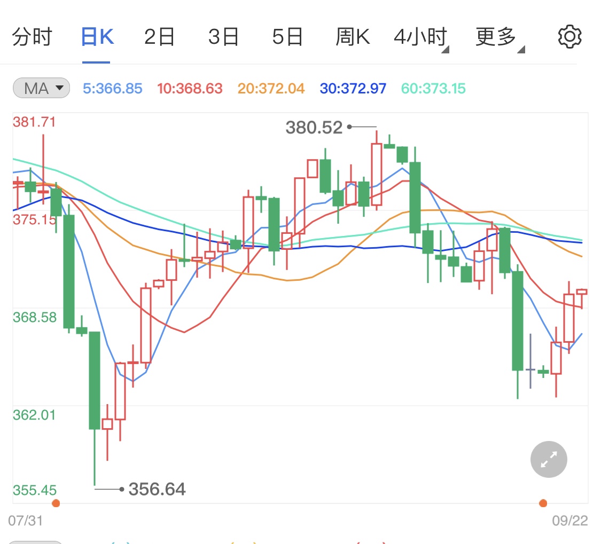Viewport: 601px width, 544px height.
Task: Select the 日K candlestick tab
Action: [95, 36]
